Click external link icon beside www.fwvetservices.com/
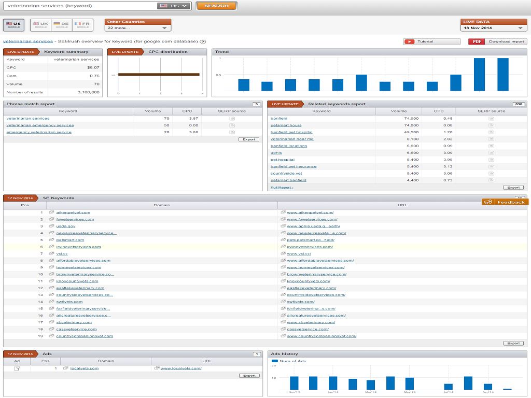Viewport: 531px width, 398px height. click(x=283, y=219)
